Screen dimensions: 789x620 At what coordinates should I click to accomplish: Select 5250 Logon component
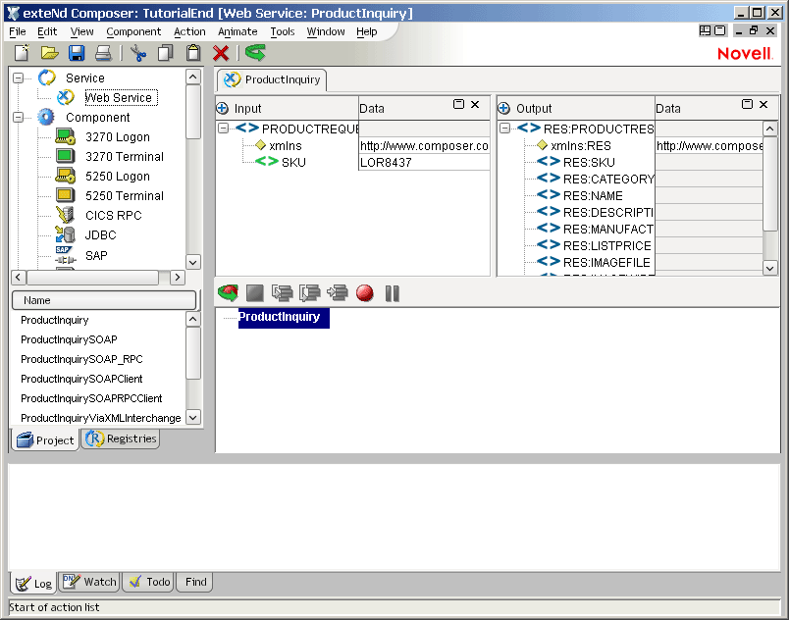click(117, 176)
